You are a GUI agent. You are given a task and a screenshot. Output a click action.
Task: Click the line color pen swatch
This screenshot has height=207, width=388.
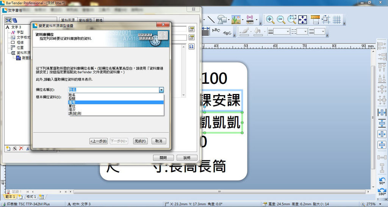[244, 32]
